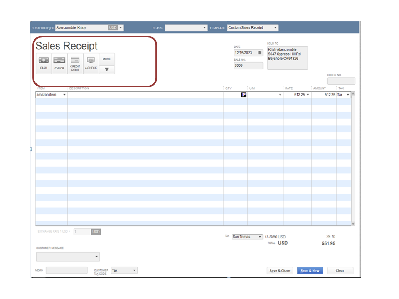
Task: Open the U/M dropdown in first row
Action: [280, 95]
